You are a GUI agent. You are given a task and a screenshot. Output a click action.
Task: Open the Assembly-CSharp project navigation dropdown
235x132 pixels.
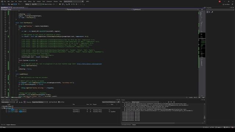pos(33,10)
